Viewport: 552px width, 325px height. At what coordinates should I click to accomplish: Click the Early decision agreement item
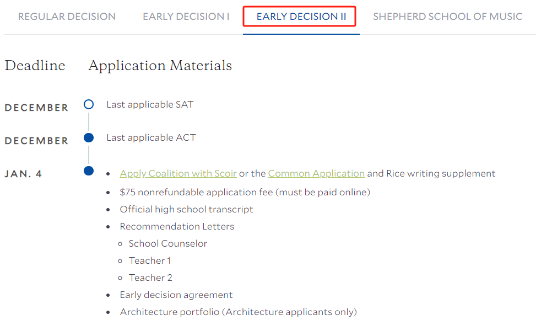(176, 295)
